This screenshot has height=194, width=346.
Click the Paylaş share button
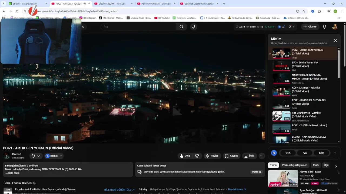pyautogui.click(x=212, y=156)
